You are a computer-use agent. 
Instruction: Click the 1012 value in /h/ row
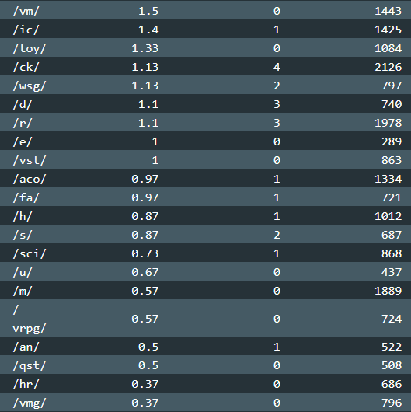pyautogui.click(x=388, y=217)
